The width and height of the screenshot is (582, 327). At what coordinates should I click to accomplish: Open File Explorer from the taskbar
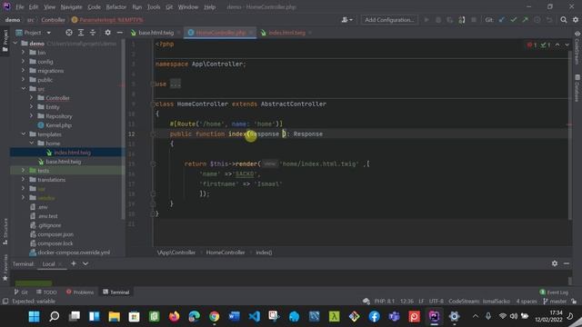(114, 316)
